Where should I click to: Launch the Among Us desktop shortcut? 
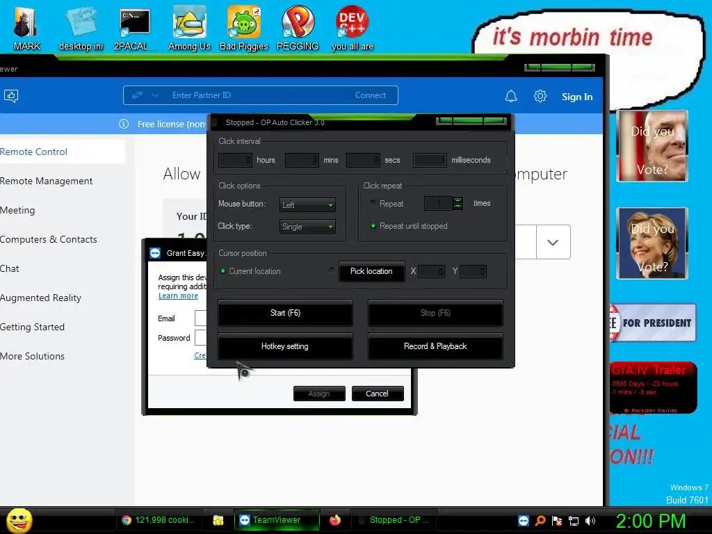pyautogui.click(x=189, y=28)
